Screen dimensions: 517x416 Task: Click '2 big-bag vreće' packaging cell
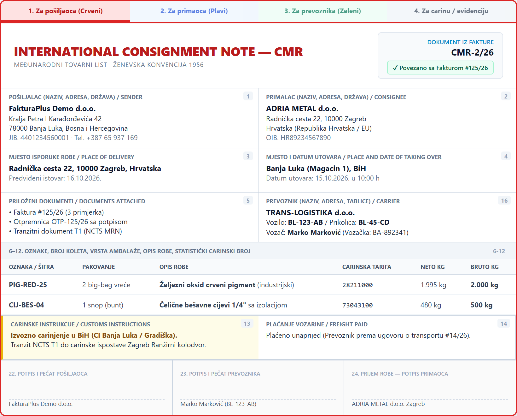(x=106, y=285)
